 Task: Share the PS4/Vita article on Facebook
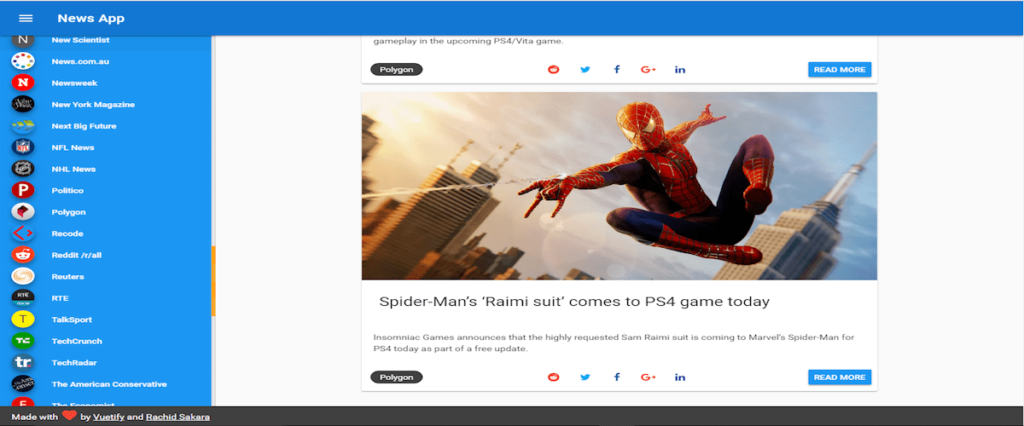tap(617, 69)
